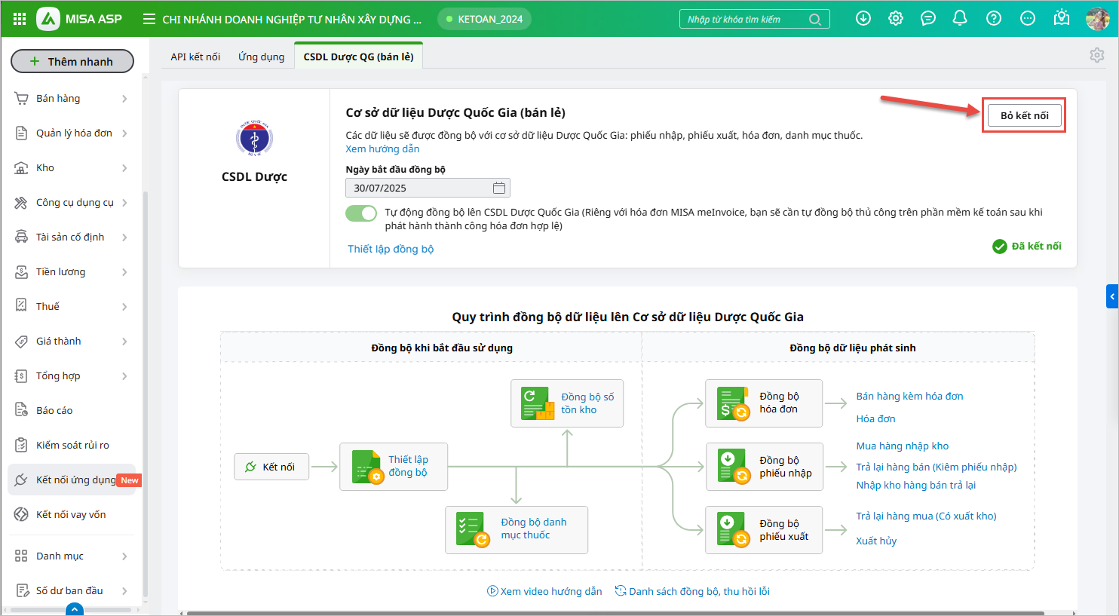Viewport: 1119px width, 616px height.
Task: Click the MISA ASP logo
Action: pyautogui.click(x=79, y=19)
